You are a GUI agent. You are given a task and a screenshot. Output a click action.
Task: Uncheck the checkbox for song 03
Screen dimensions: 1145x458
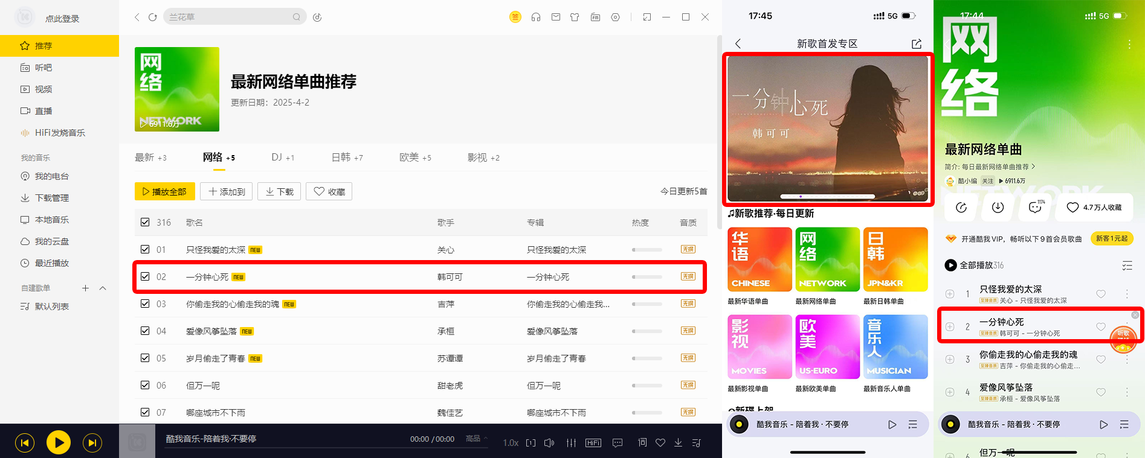coord(145,304)
